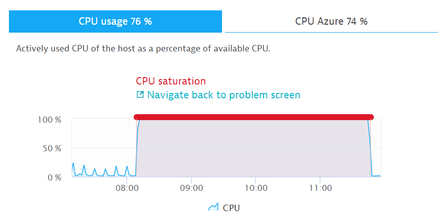Click the external link icon beside Navigate back
Image resolution: width=446 pixels, height=217 pixels.
click(140, 94)
